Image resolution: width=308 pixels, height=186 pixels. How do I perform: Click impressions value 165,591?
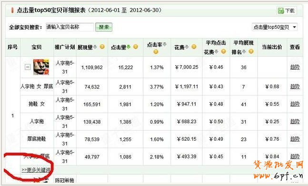coord(92,104)
